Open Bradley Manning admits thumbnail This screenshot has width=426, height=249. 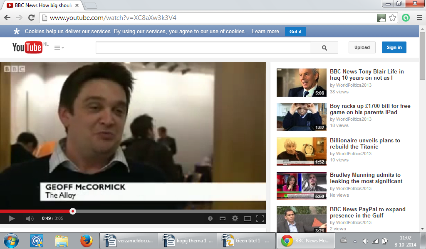[x=301, y=186]
